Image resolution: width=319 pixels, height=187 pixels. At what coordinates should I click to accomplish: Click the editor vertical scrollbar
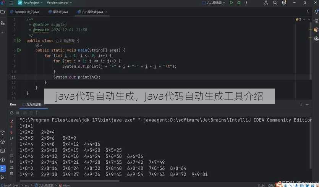(x=311, y=51)
